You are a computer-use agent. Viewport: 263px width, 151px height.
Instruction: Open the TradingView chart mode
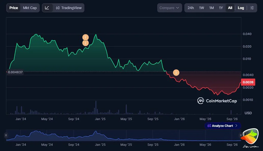[x=69, y=8]
